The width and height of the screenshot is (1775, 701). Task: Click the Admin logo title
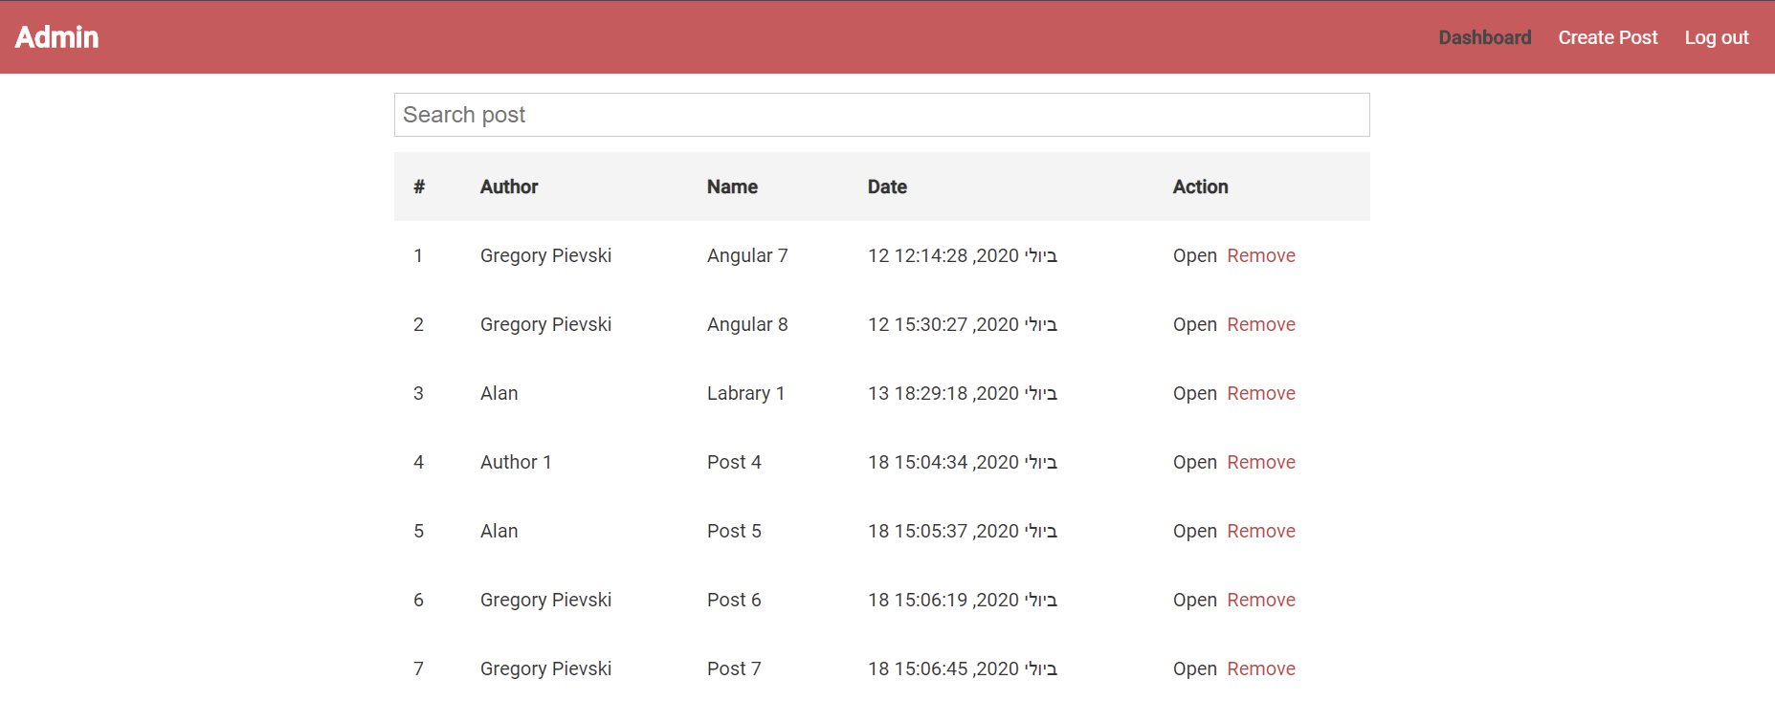(57, 37)
